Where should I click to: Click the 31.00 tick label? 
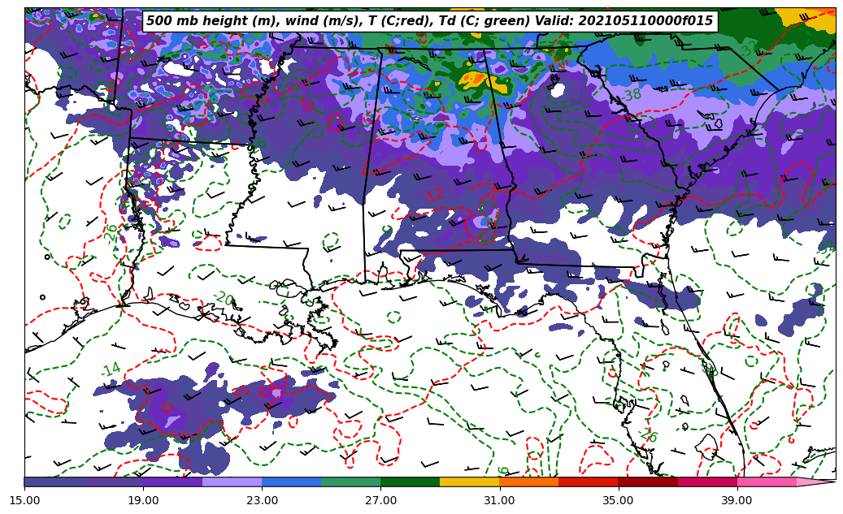coord(499,500)
